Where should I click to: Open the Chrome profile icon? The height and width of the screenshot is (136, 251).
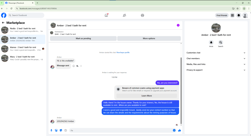coord(244,8)
